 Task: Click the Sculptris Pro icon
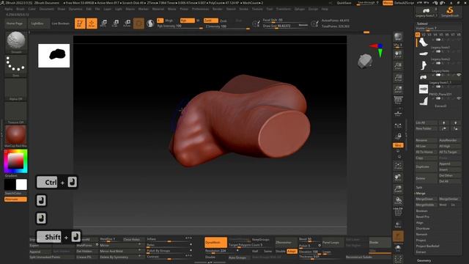click(150, 23)
